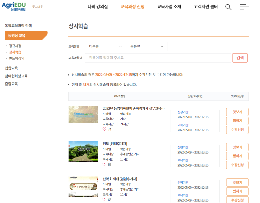
Task: Focus the 교육과정명 search input field
Action: [158, 58]
